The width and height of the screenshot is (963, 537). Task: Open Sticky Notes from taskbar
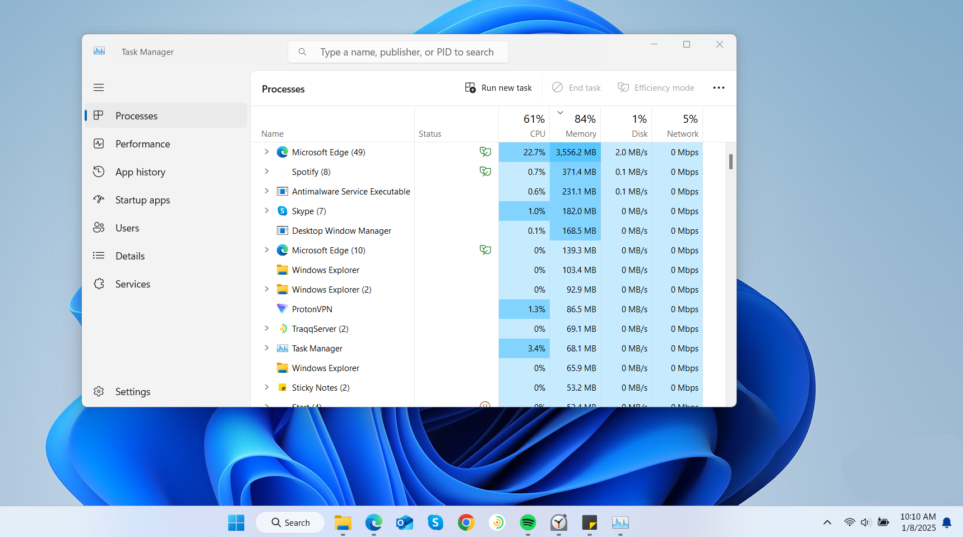[590, 522]
